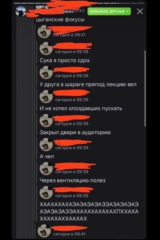
Task: Select the 'Сука я просто сдох' message
Action: [x=64, y=60]
